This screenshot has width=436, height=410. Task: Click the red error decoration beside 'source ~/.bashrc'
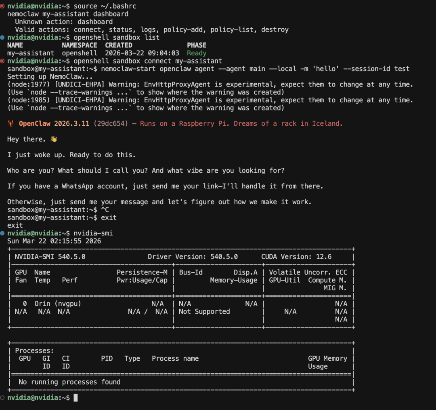pos(2,6)
